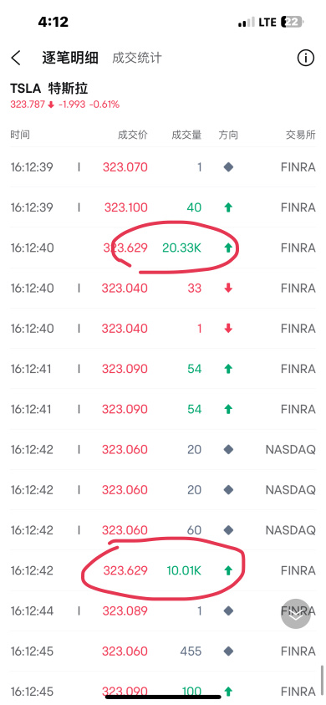The width and height of the screenshot is (326, 705).
Task: Tap the red down arrow on the 16:12:40 one-share row
Action: pos(228,329)
